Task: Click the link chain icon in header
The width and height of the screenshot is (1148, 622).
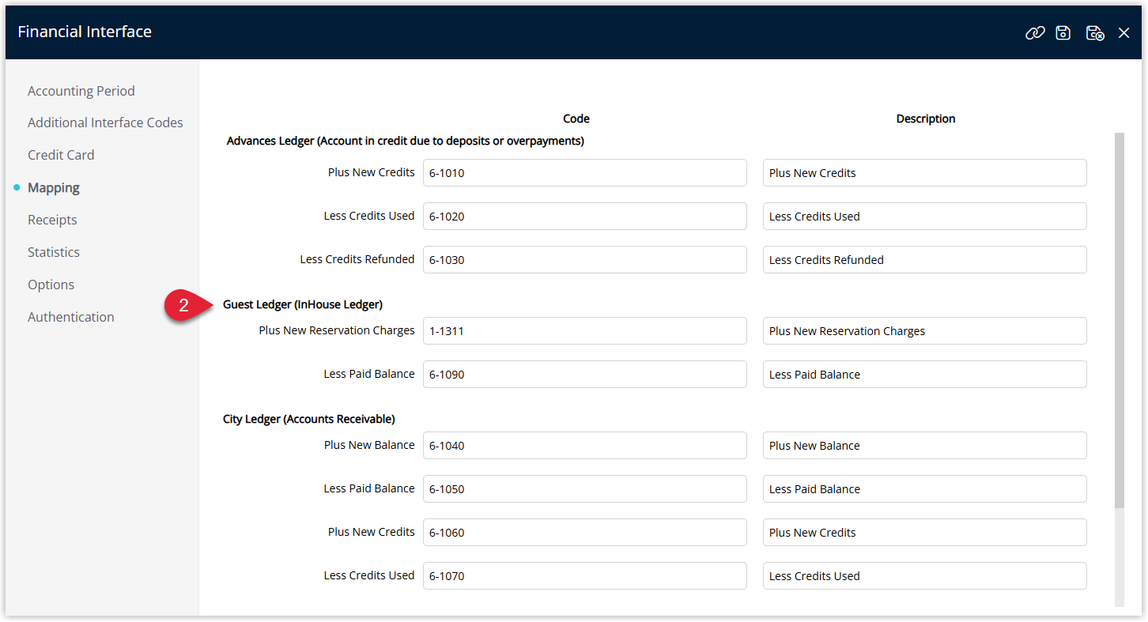Action: pyautogui.click(x=1035, y=32)
